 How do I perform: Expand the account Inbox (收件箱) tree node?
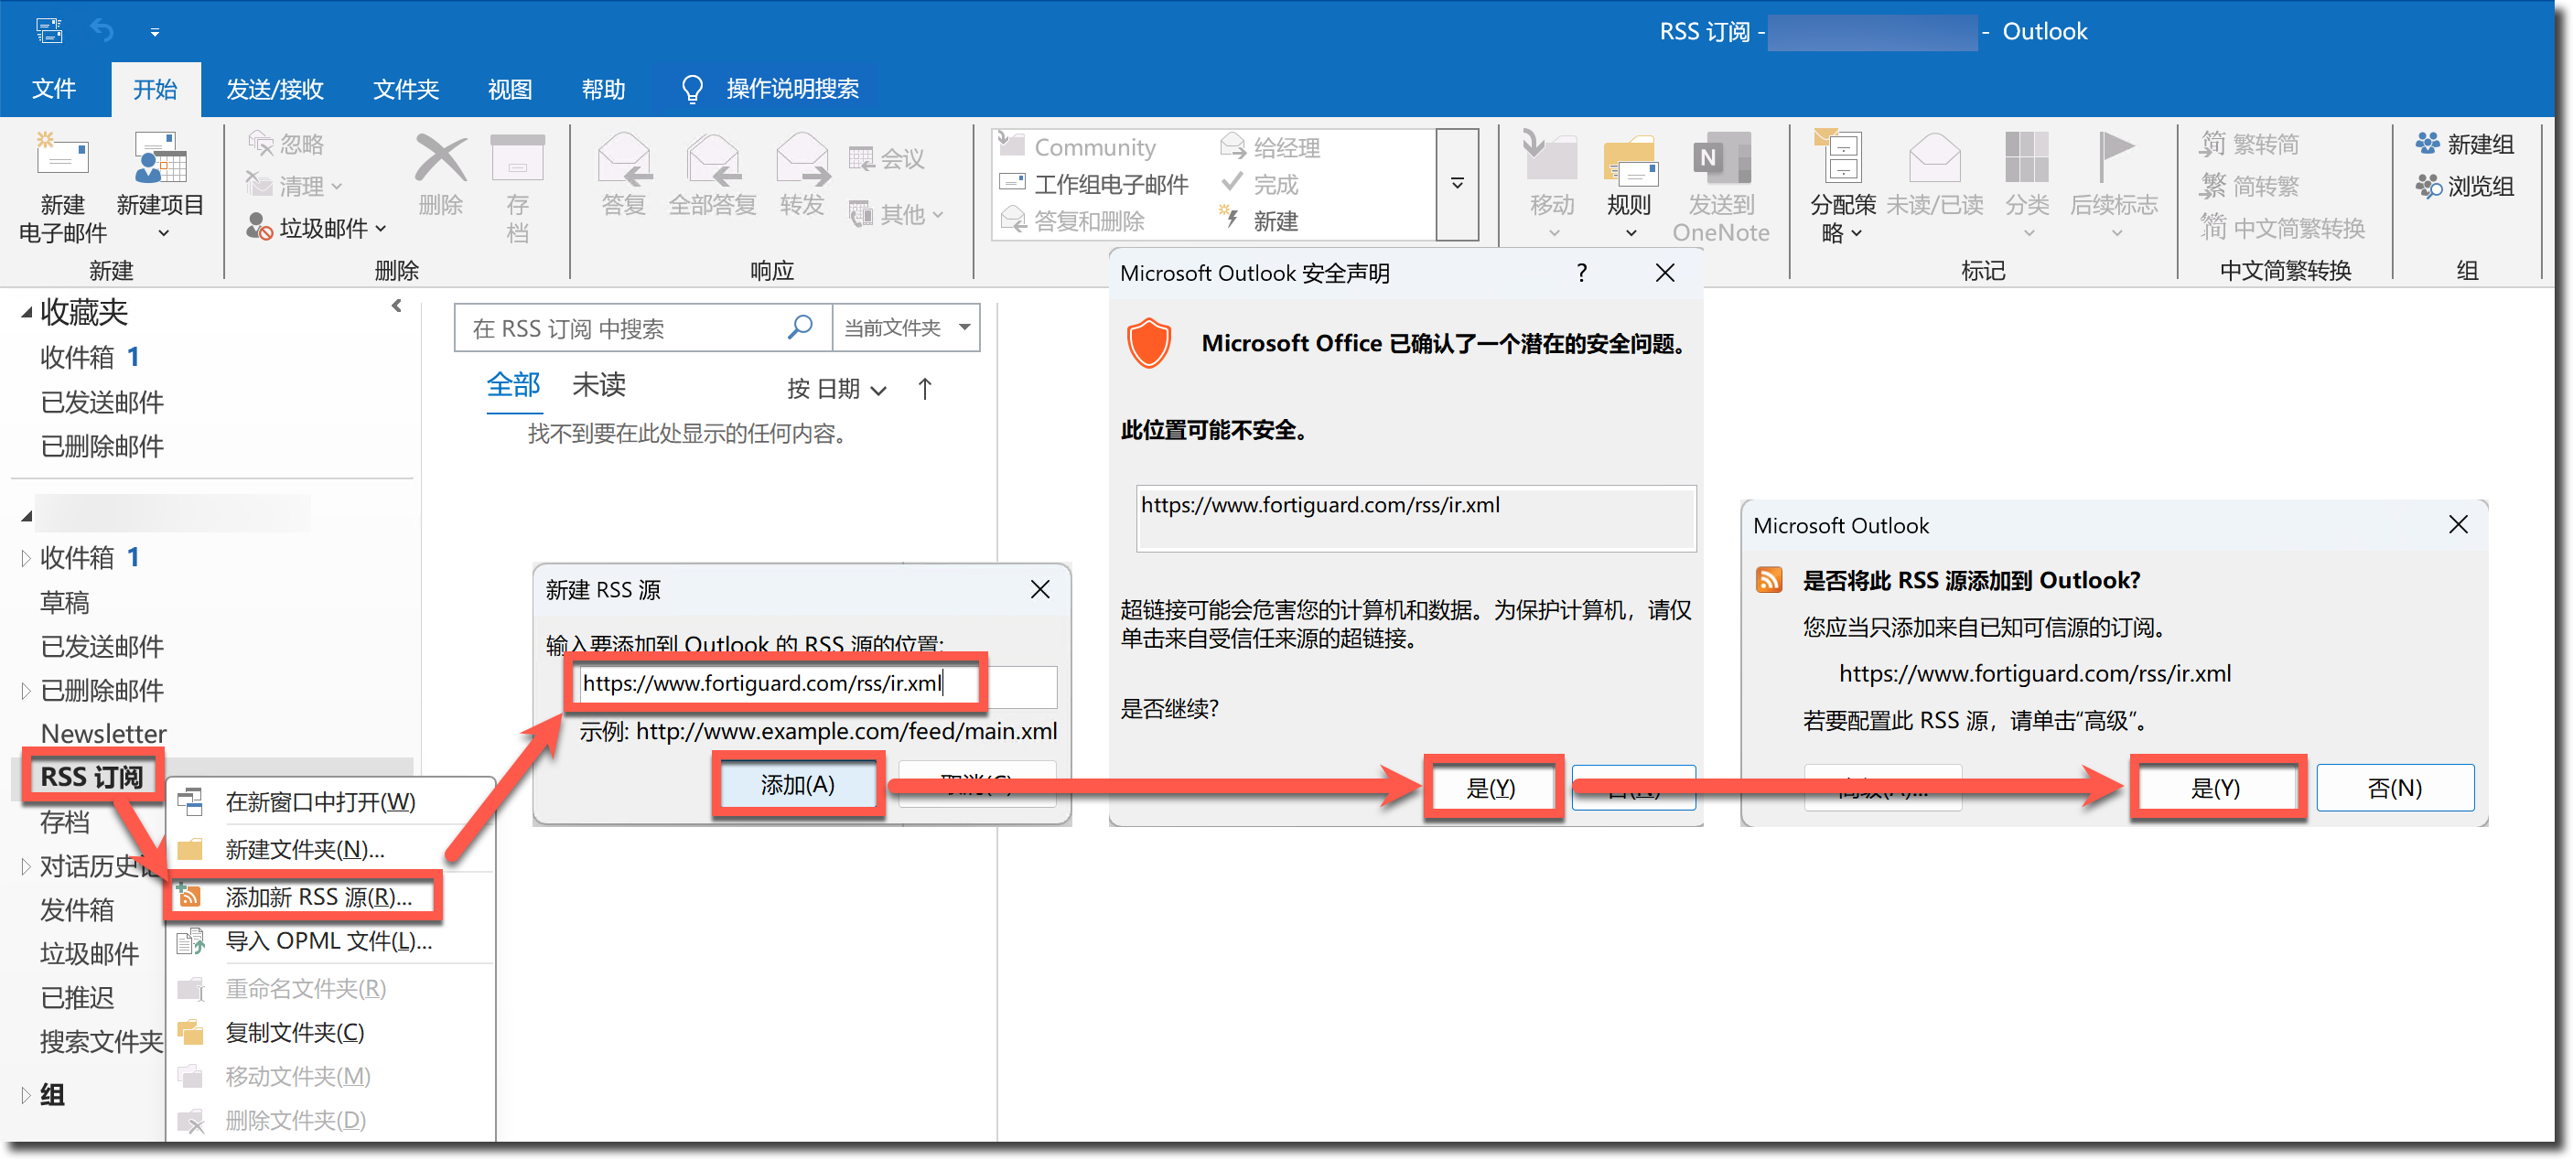pyautogui.click(x=26, y=558)
